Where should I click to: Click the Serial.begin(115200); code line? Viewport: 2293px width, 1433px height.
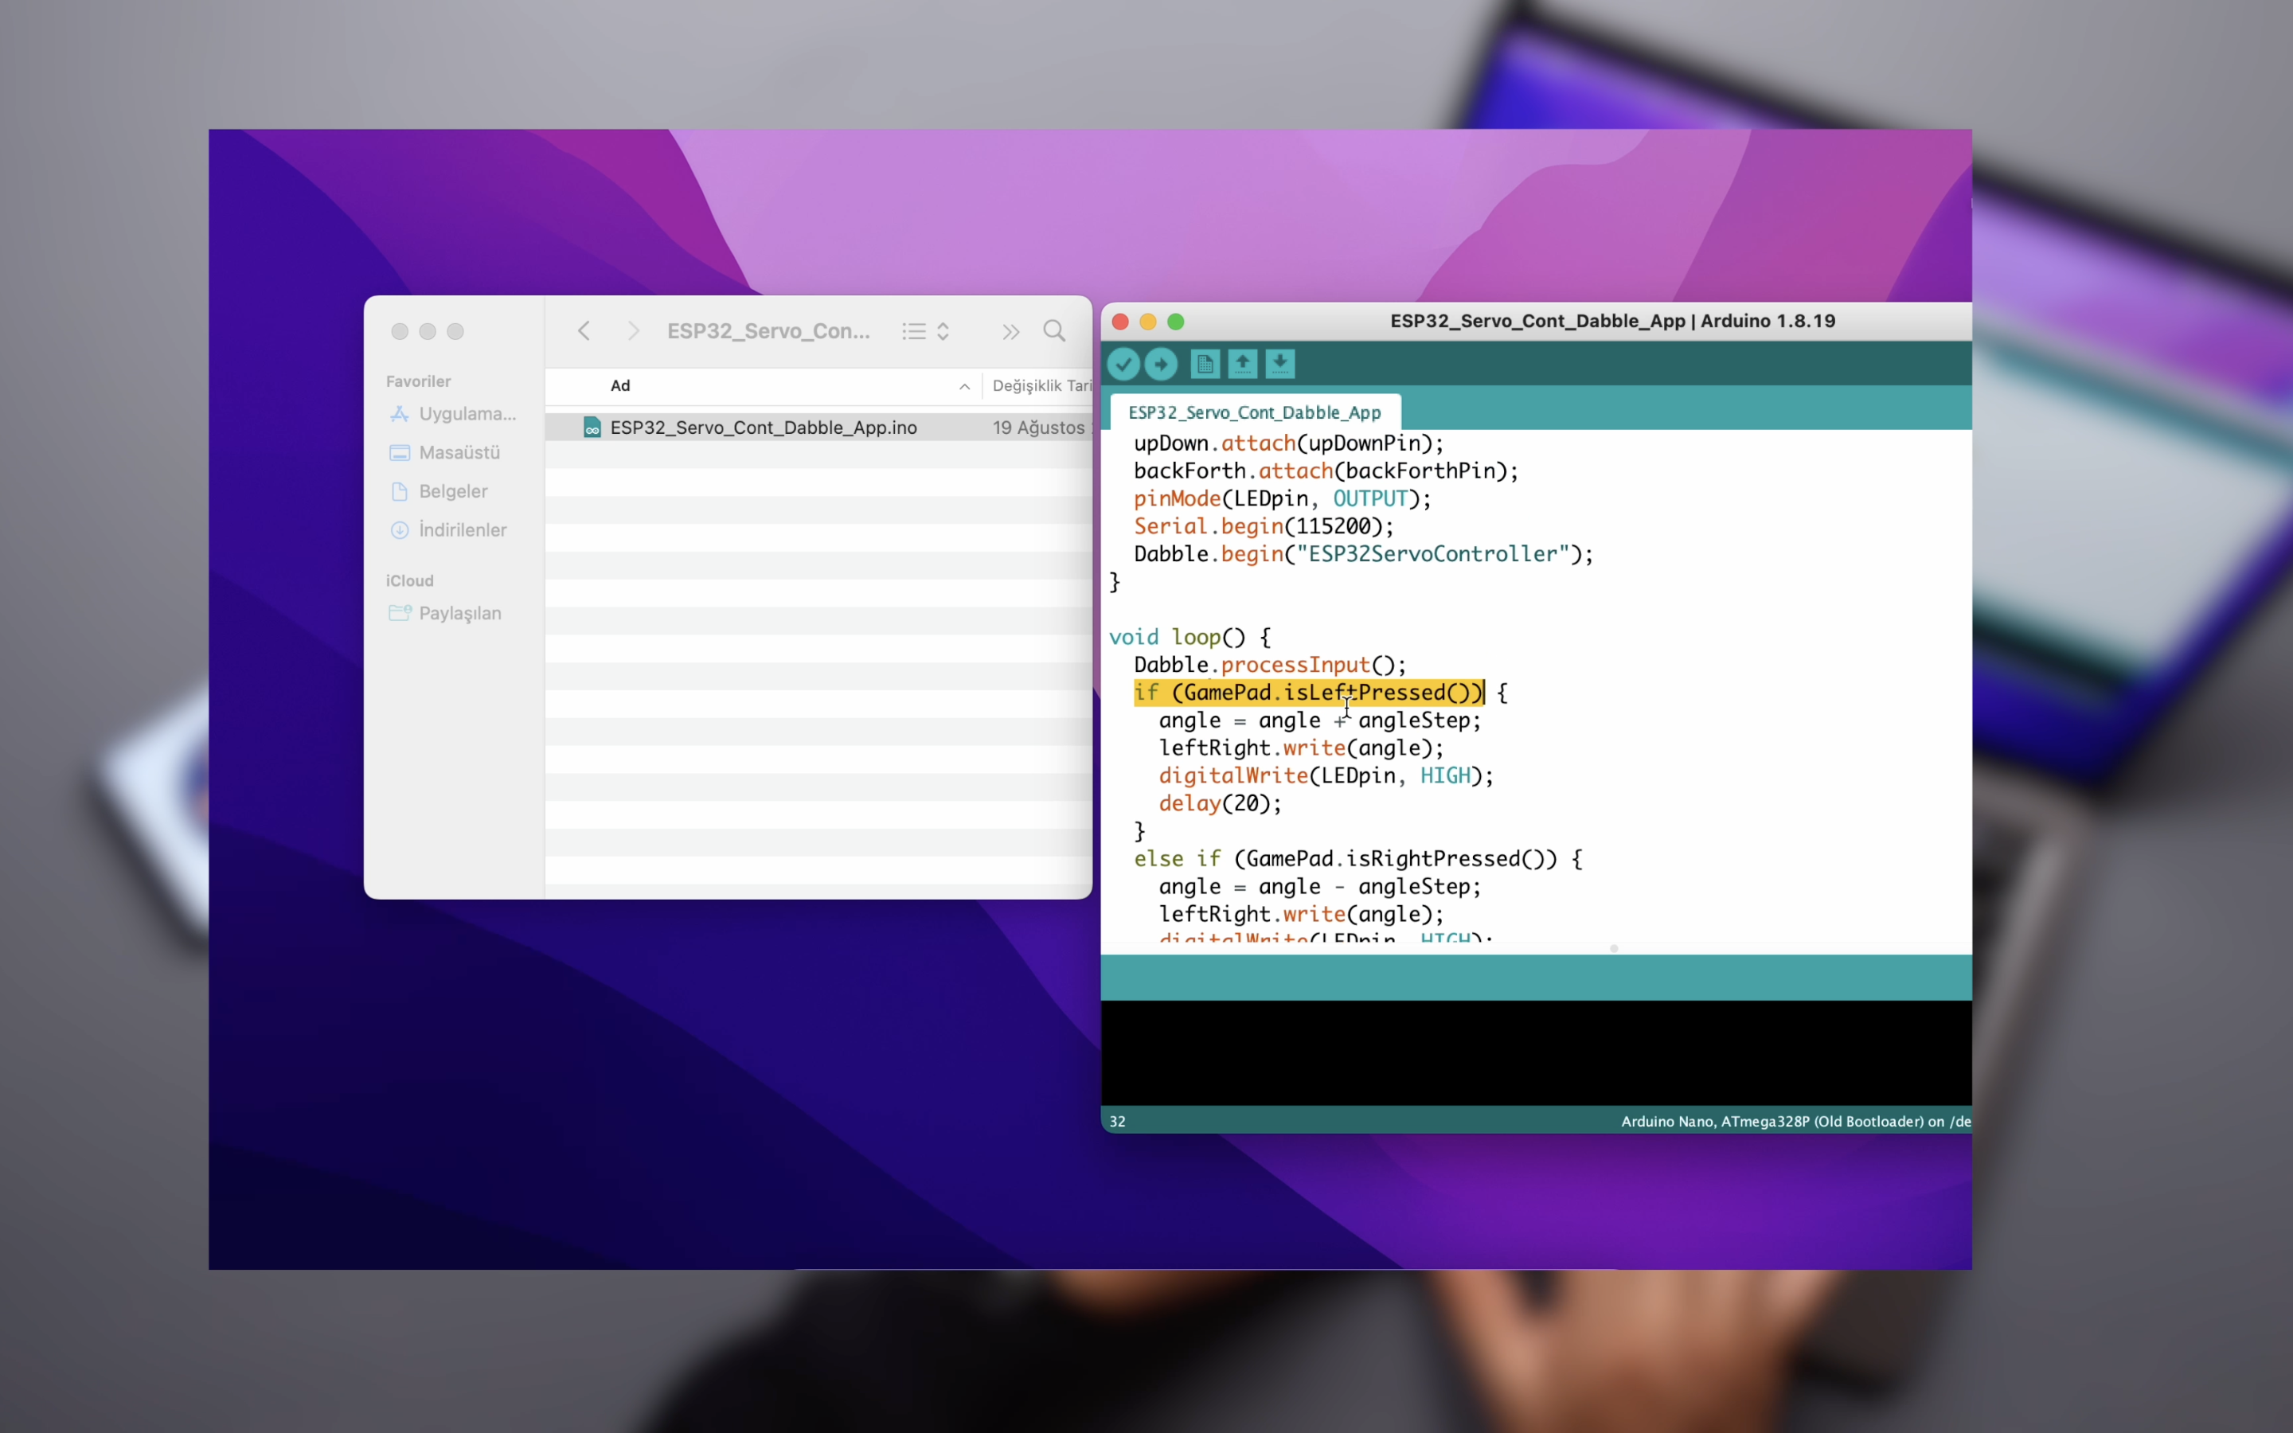coord(1264,526)
